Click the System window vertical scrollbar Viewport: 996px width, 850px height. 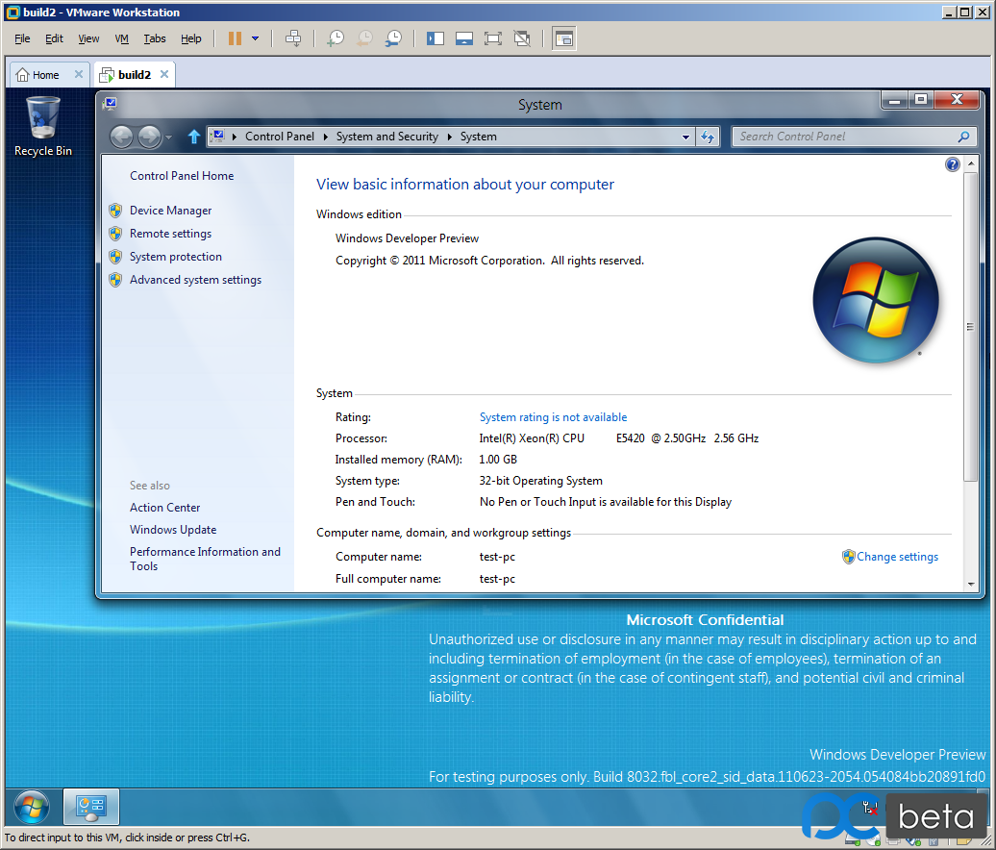(970, 327)
